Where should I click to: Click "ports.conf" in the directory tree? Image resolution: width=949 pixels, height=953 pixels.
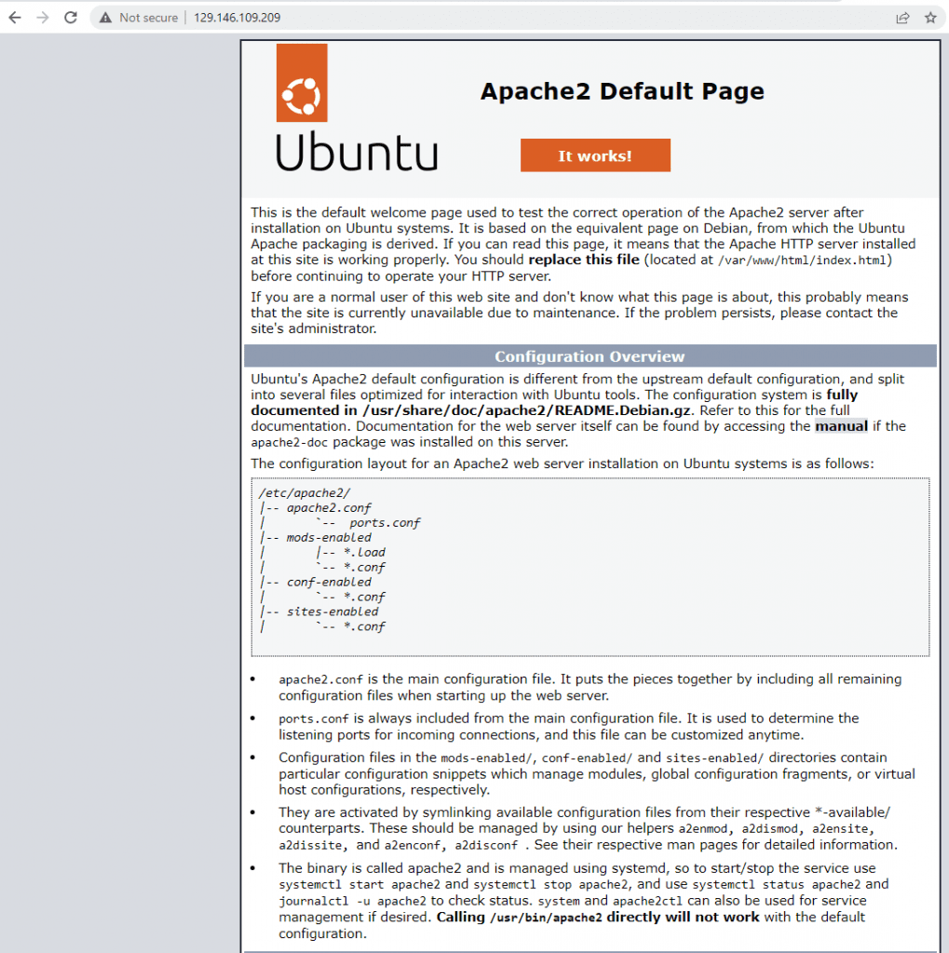385,523
